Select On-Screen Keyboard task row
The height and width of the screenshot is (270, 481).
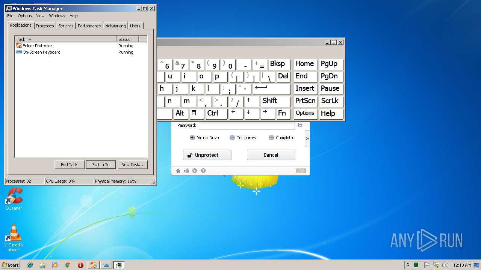click(81, 52)
